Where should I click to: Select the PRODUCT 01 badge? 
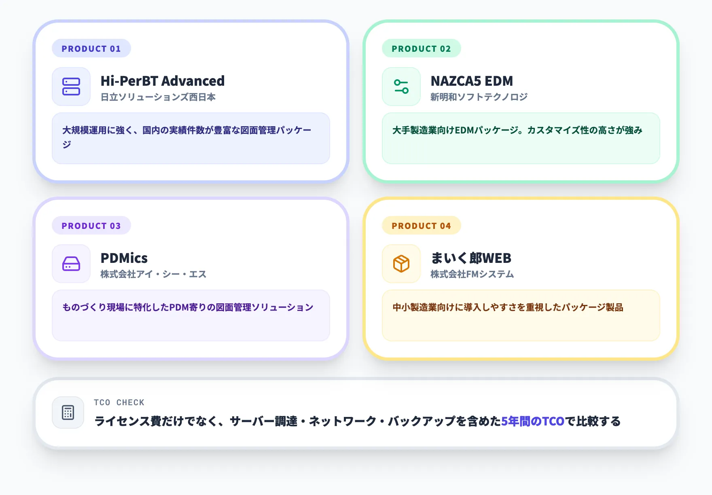[x=91, y=49]
